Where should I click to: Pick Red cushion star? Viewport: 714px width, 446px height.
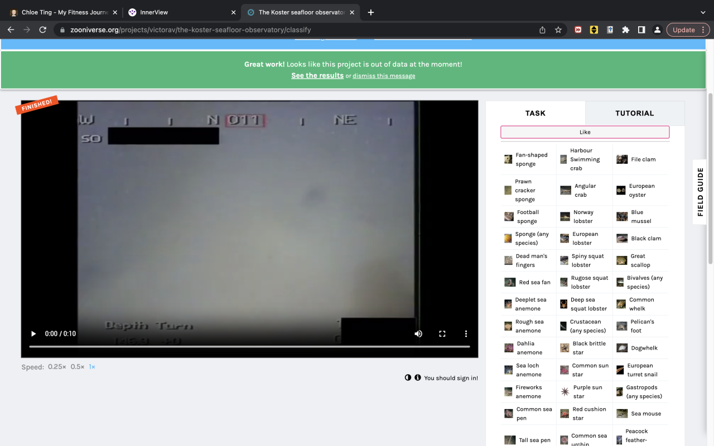585,414
